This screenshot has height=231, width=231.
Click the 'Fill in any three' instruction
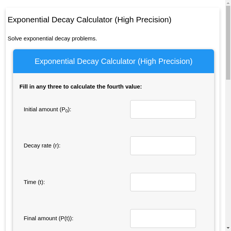(81, 87)
